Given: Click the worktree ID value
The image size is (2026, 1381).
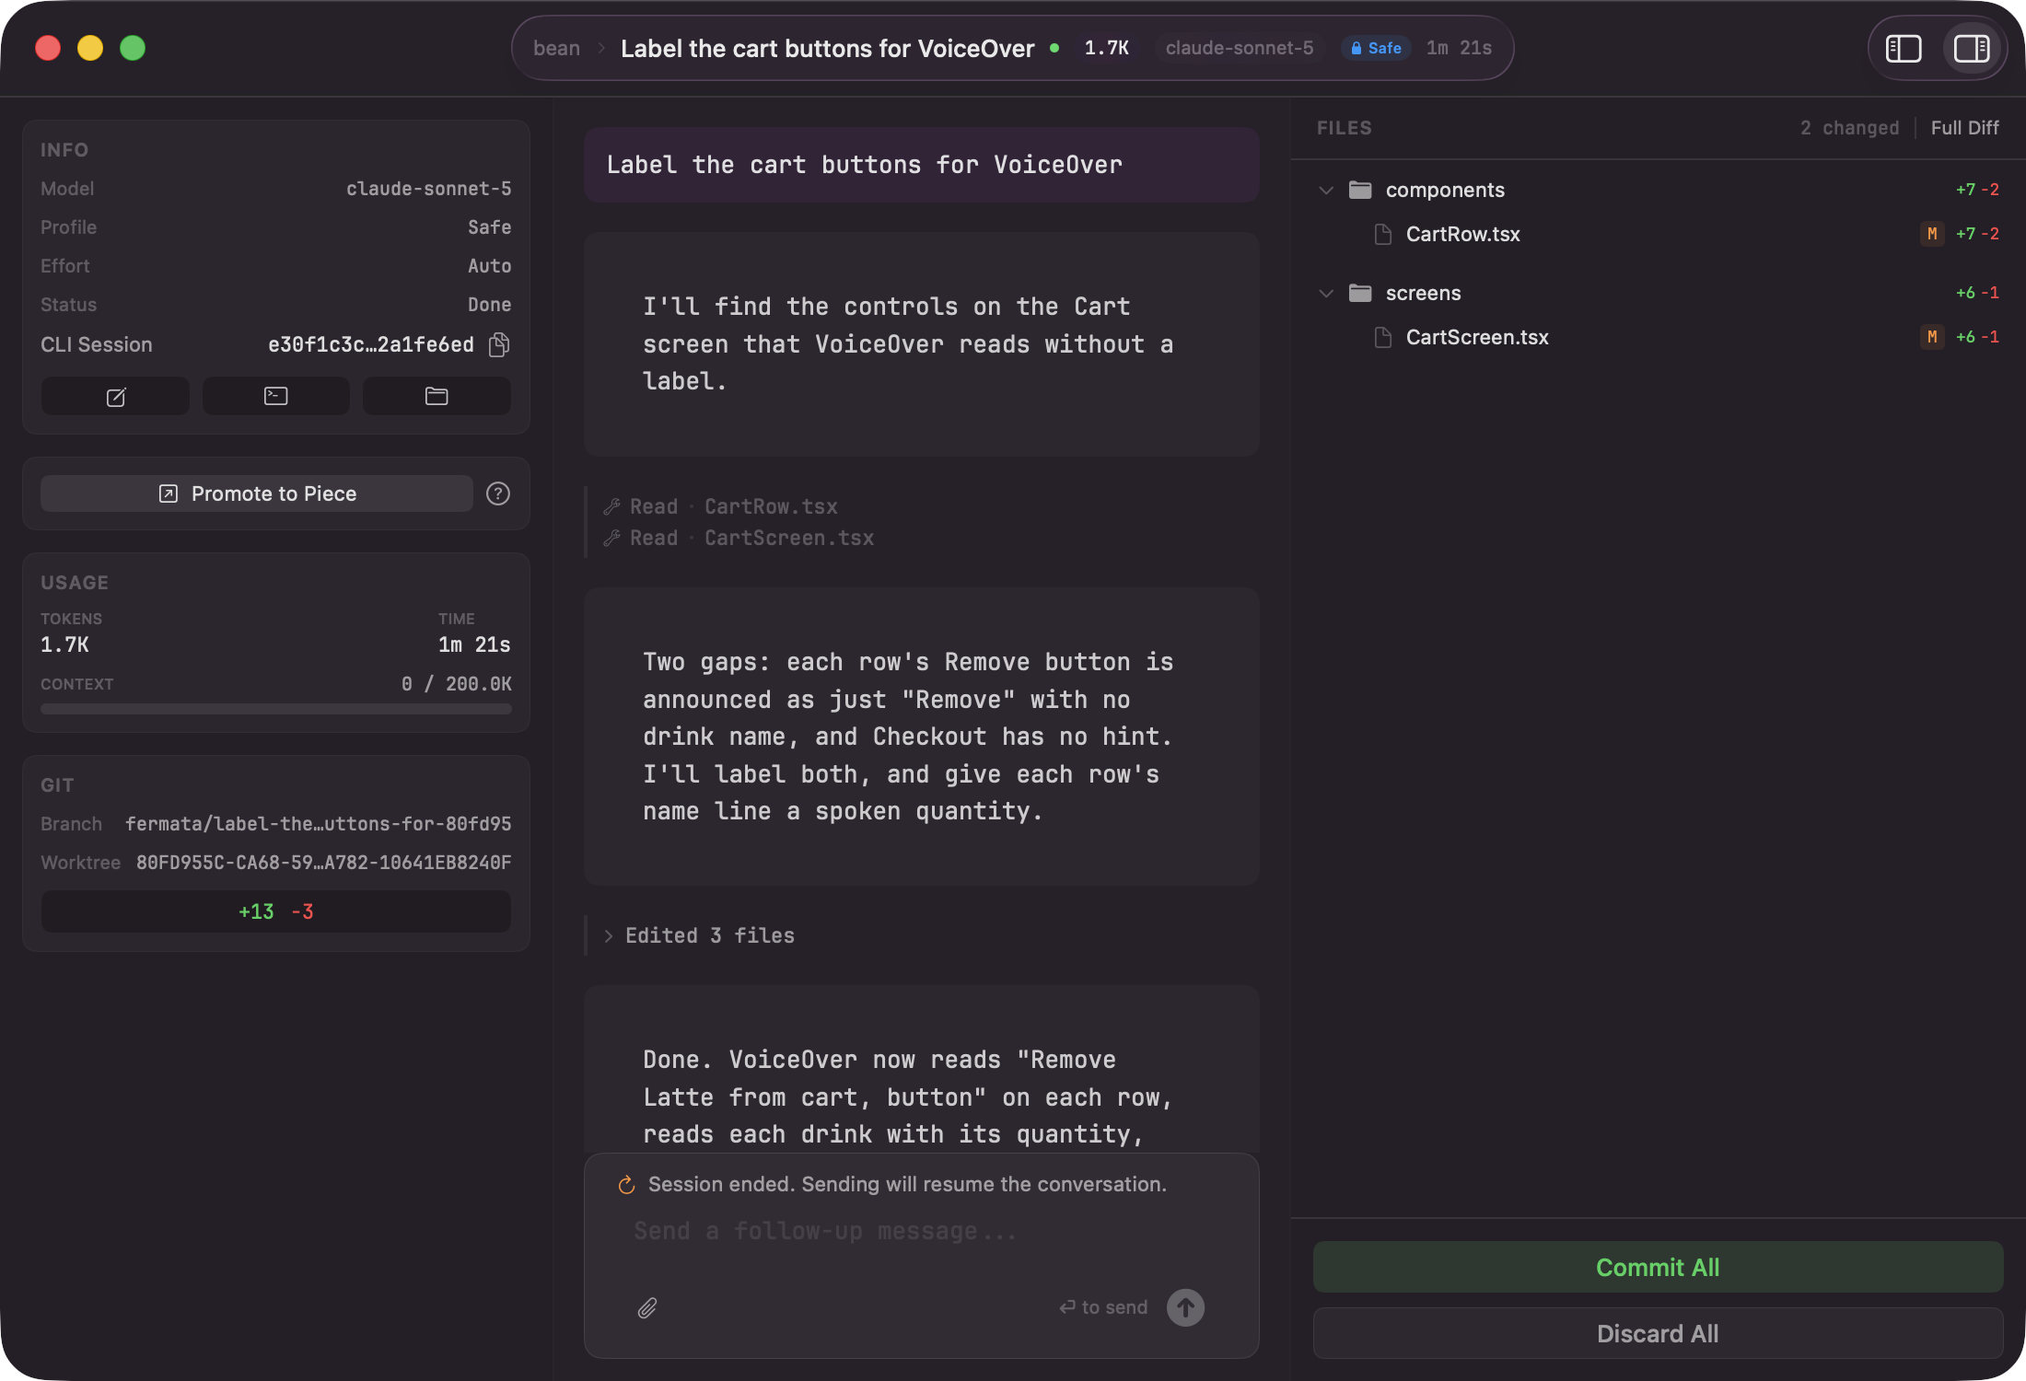Looking at the screenshot, I should (323, 863).
